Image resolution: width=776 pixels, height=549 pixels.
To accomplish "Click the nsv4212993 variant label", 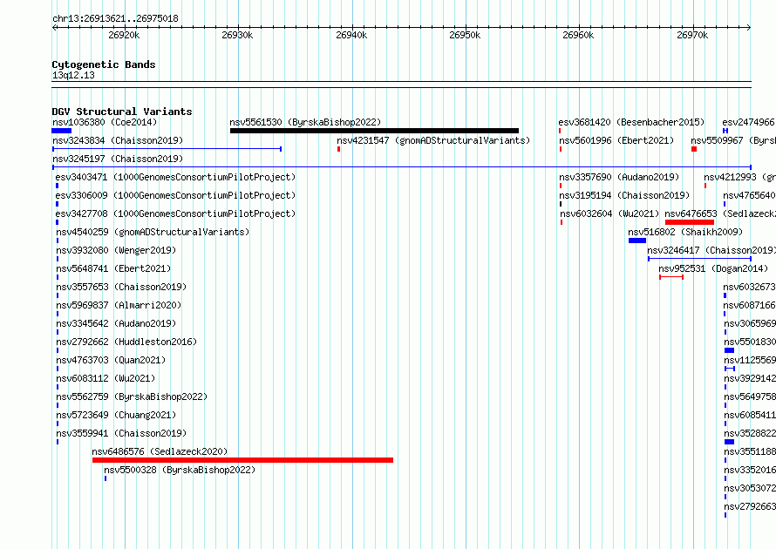I will (x=740, y=177).
